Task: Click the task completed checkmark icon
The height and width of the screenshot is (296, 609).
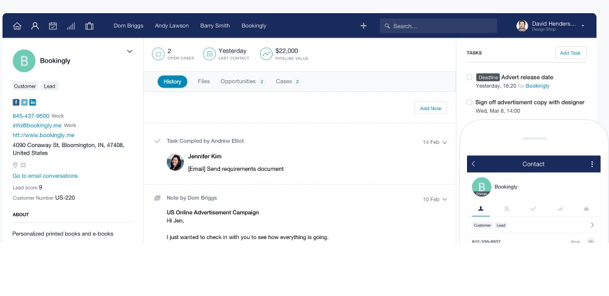Action: 158,141
